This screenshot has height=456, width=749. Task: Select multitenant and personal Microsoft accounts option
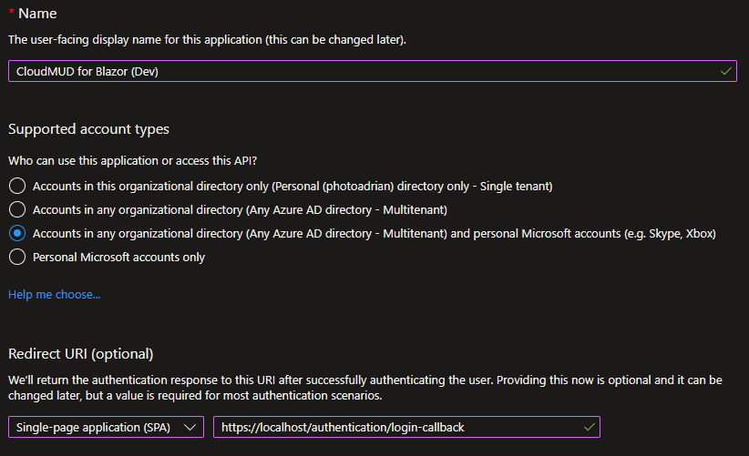[x=17, y=233]
